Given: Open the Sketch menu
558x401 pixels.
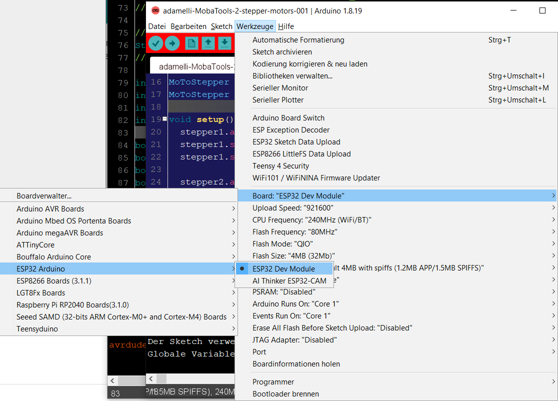Looking at the screenshot, I should point(221,26).
